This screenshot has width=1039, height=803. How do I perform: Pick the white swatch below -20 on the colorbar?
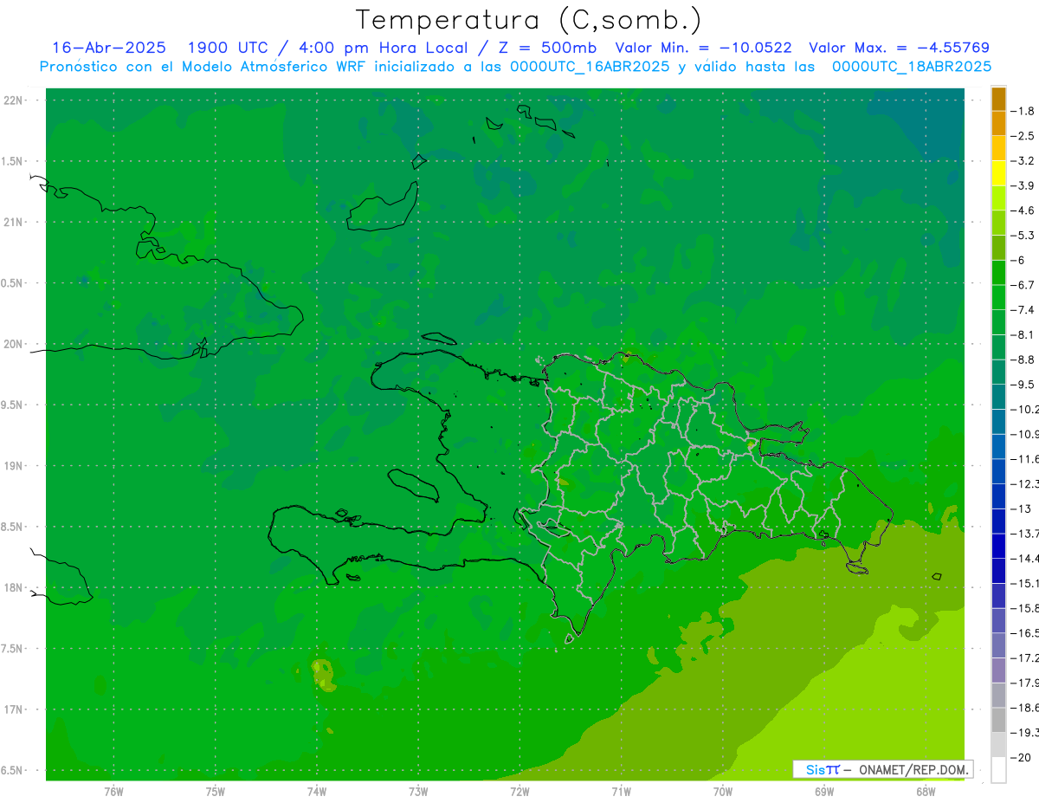coord(998,770)
